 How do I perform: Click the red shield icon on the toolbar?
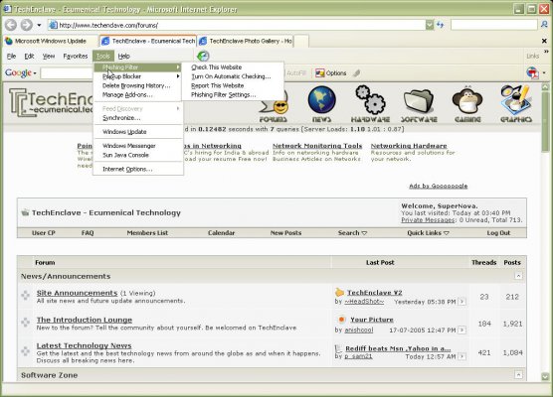click(532, 72)
